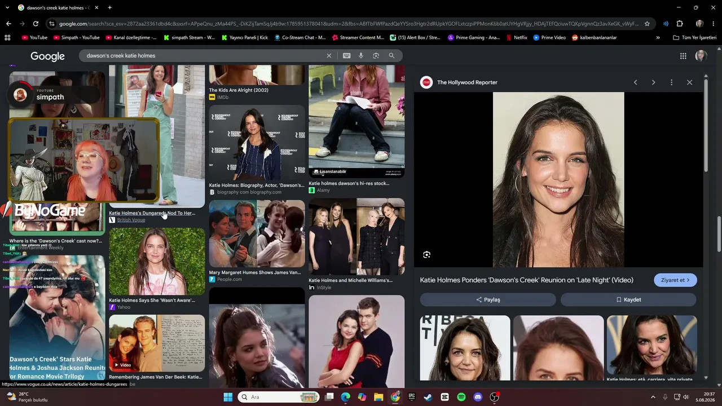722x406 pixels.
Task: Open the Simpath - YouTube bookmark
Action: point(76,38)
